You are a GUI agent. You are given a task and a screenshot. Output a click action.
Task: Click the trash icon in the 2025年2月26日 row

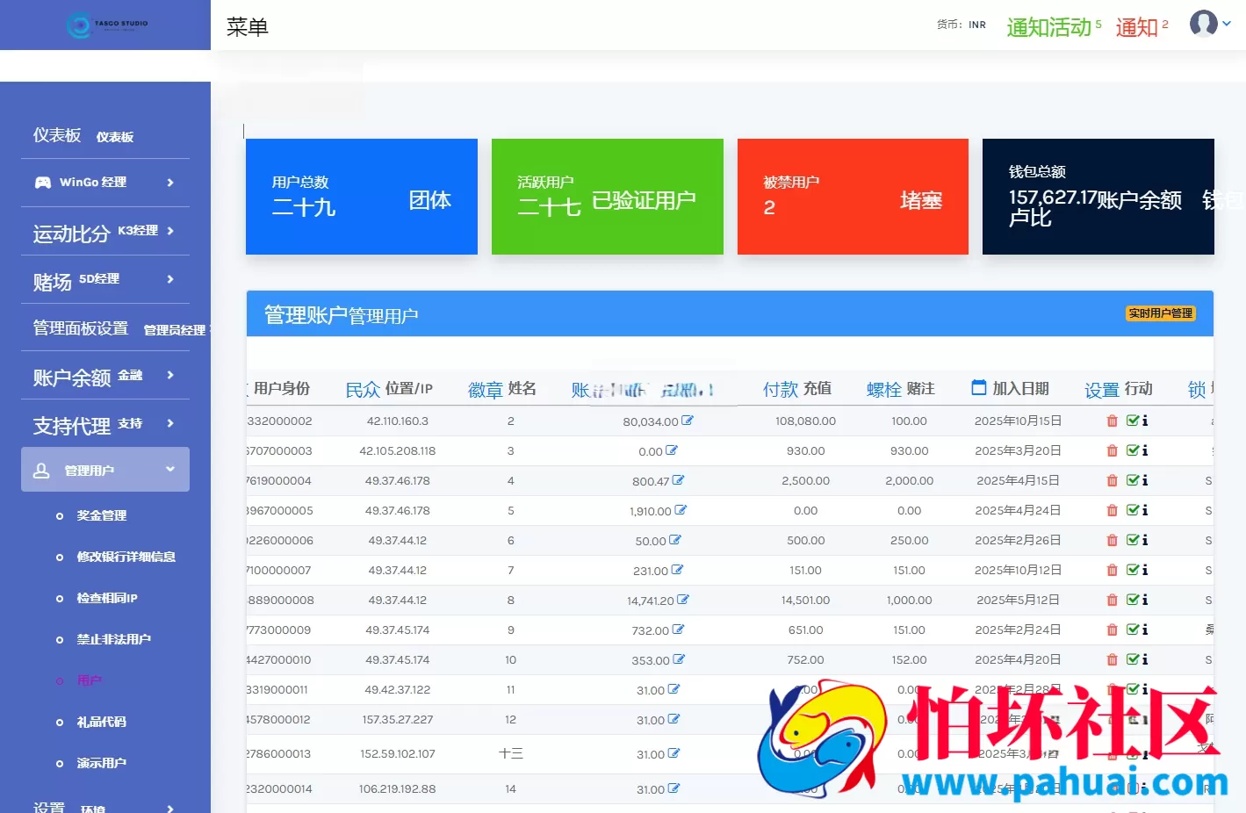point(1113,541)
